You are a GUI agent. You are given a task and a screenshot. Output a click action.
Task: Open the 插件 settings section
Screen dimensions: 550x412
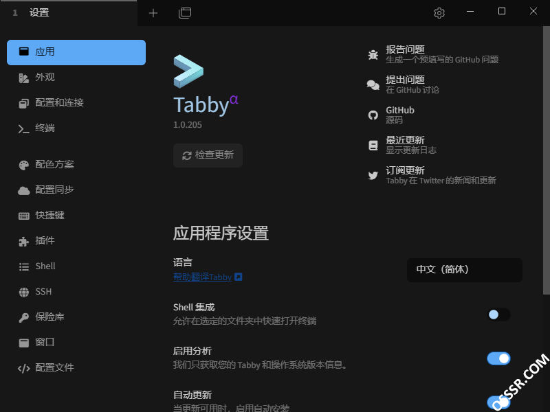76,241
